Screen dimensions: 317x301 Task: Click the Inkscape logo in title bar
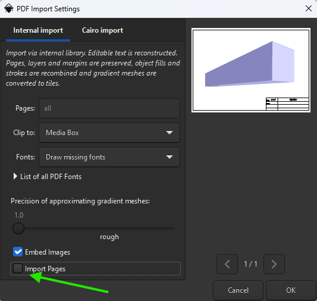9,9
